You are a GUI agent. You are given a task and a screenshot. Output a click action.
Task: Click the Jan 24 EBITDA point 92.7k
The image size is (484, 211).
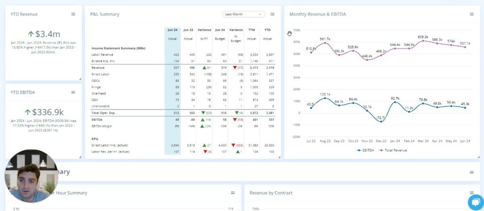(x=395, y=102)
